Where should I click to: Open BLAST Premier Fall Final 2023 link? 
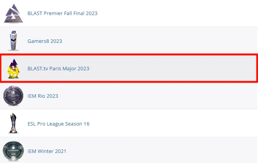tap(62, 13)
